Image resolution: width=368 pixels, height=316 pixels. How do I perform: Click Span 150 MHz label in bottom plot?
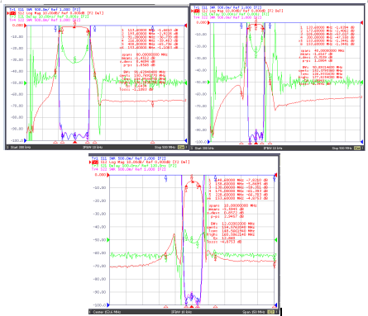pyautogui.click(x=254, y=312)
